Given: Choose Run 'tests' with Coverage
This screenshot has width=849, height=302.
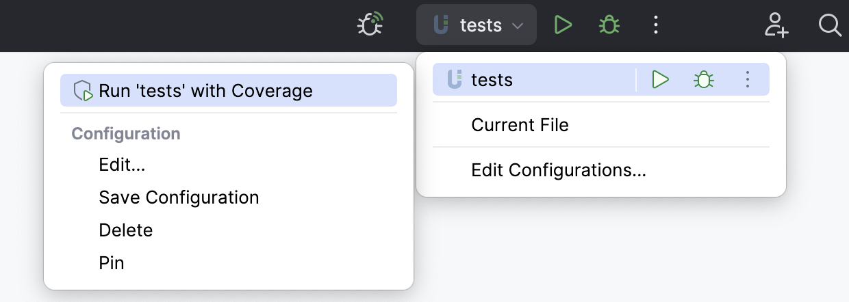Looking at the screenshot, I should (x=205, y=91).
